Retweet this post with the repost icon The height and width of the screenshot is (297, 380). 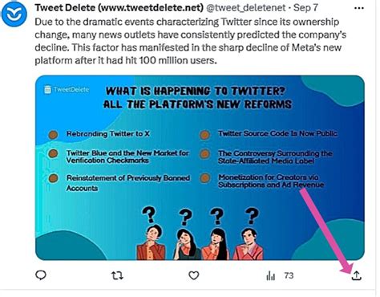point(117,275)
